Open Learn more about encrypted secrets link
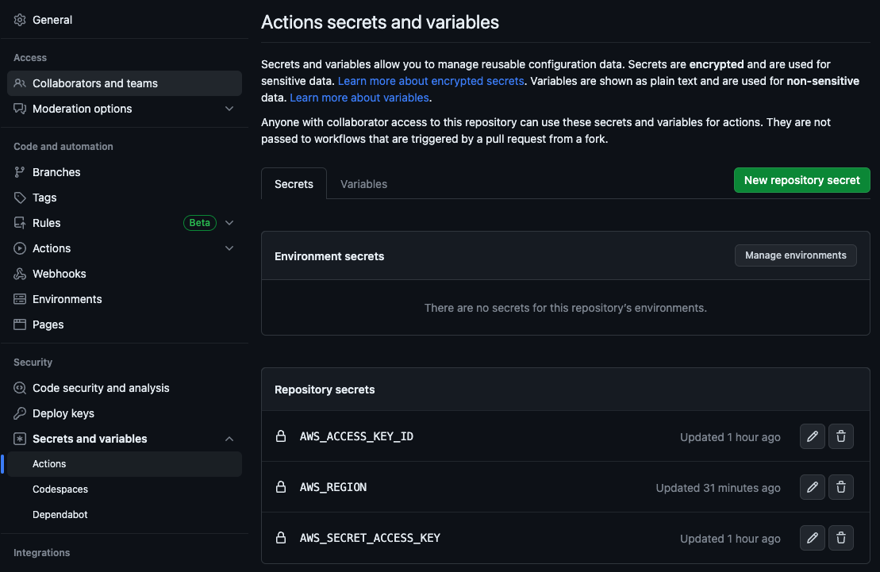Image resolution: width=880 pixels, height=572 pixels. [431, 81]
